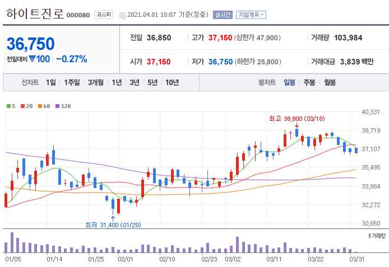Switch to 월봉 monthly candle chart
The width and height of the screenshot is (389, 267).
pos(330,82)
